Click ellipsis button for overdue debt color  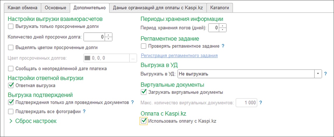133,58
